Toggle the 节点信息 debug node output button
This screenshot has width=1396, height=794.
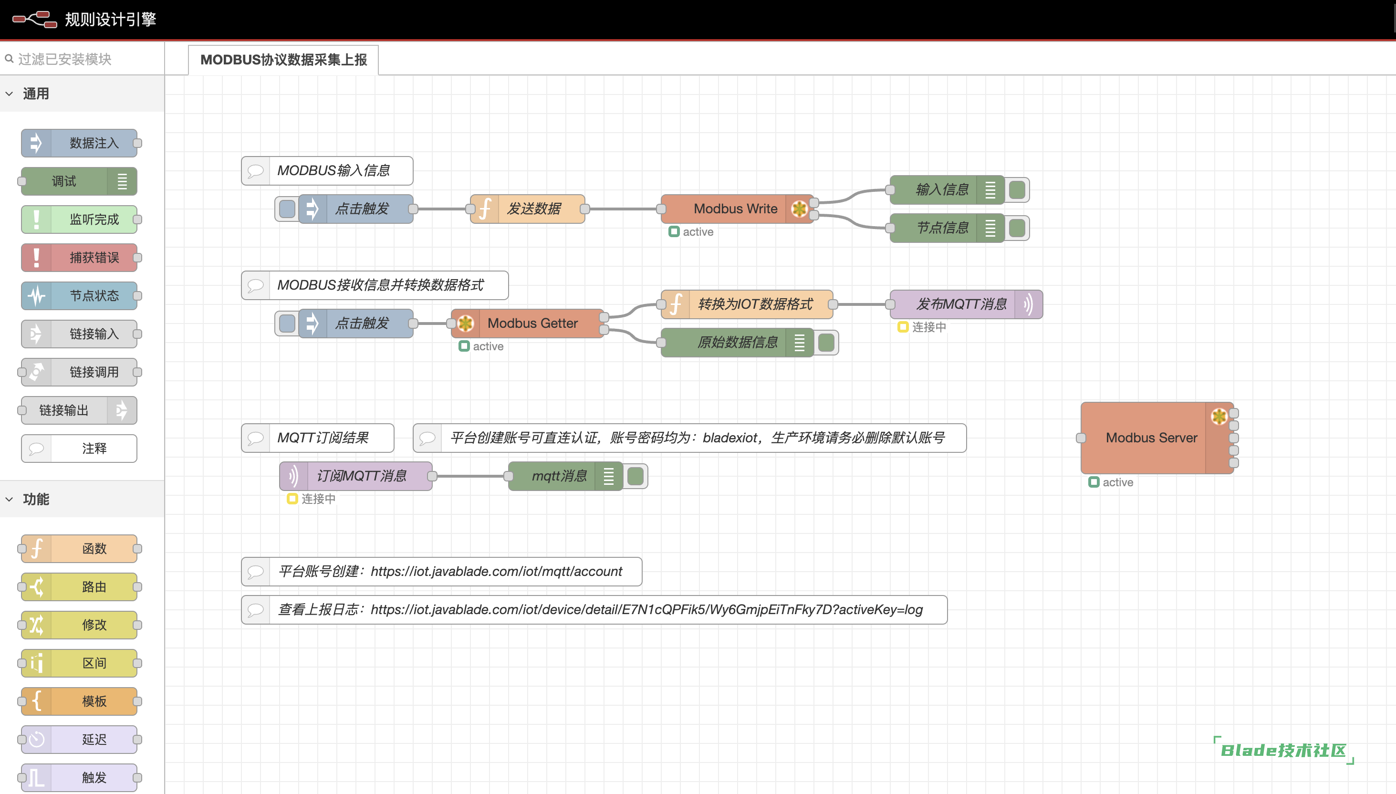point(1017,228)
